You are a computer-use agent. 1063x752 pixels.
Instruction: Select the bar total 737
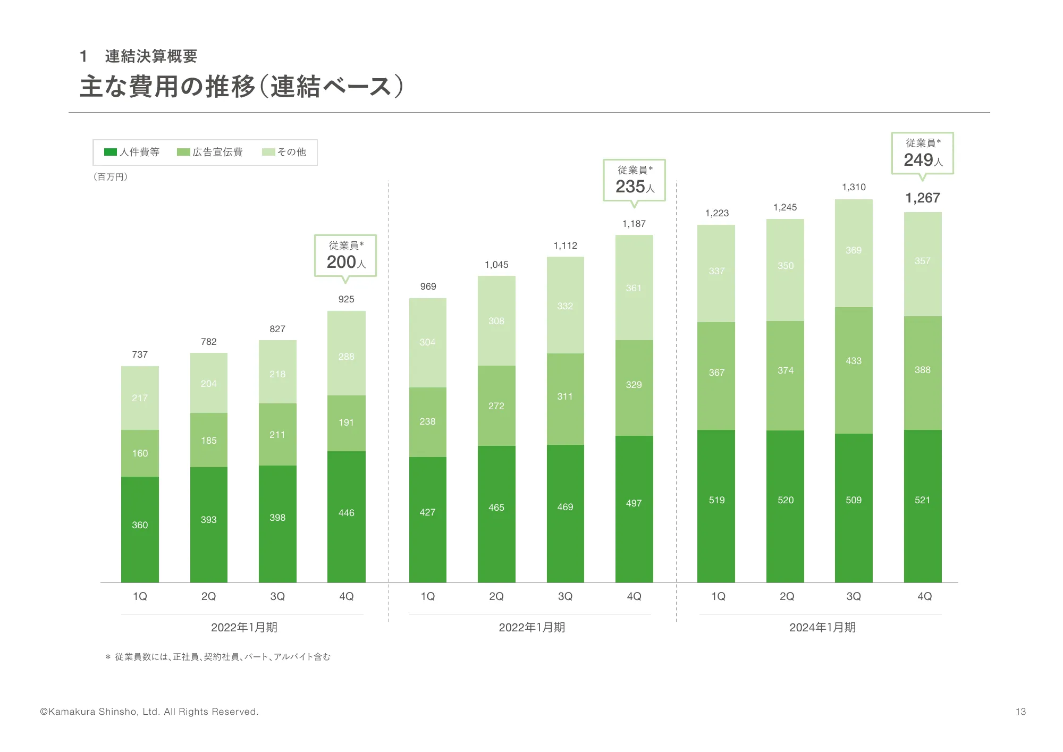[x=140, y=354]
